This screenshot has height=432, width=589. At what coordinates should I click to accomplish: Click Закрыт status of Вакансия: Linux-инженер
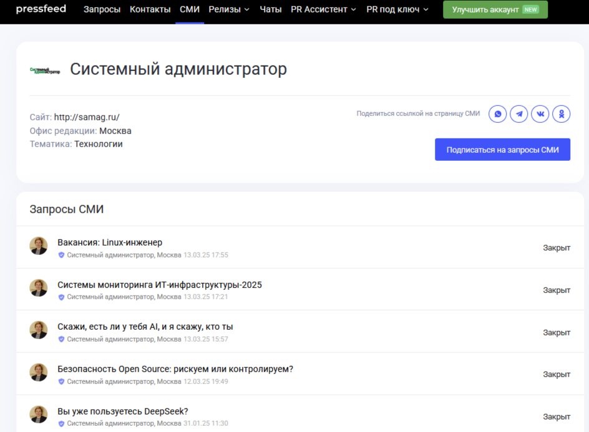click(x=557, y=247)
